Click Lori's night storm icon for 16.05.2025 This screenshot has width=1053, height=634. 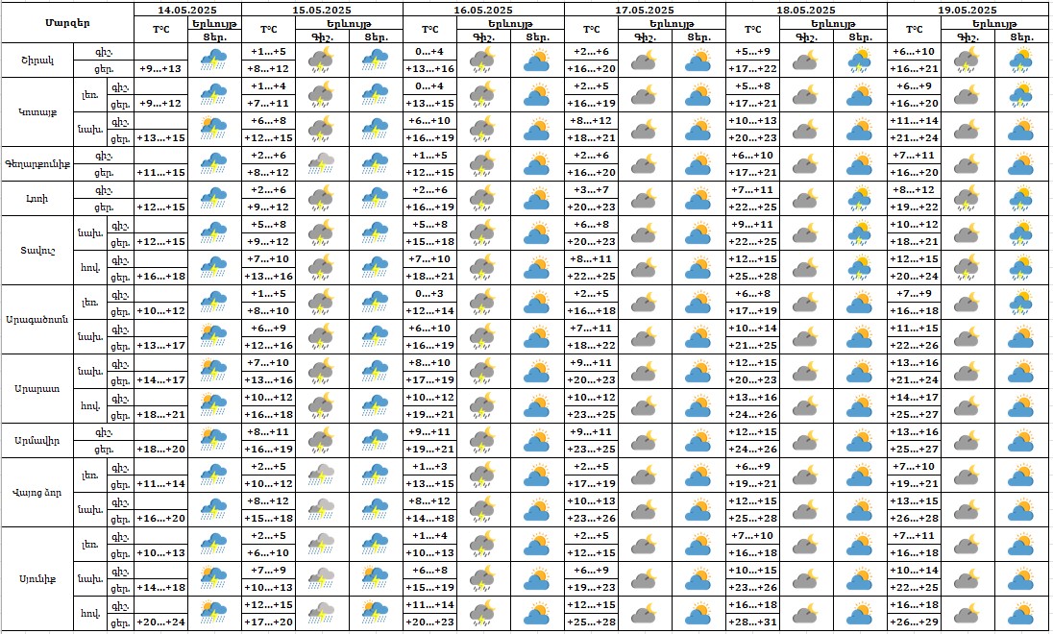[483, 199]
